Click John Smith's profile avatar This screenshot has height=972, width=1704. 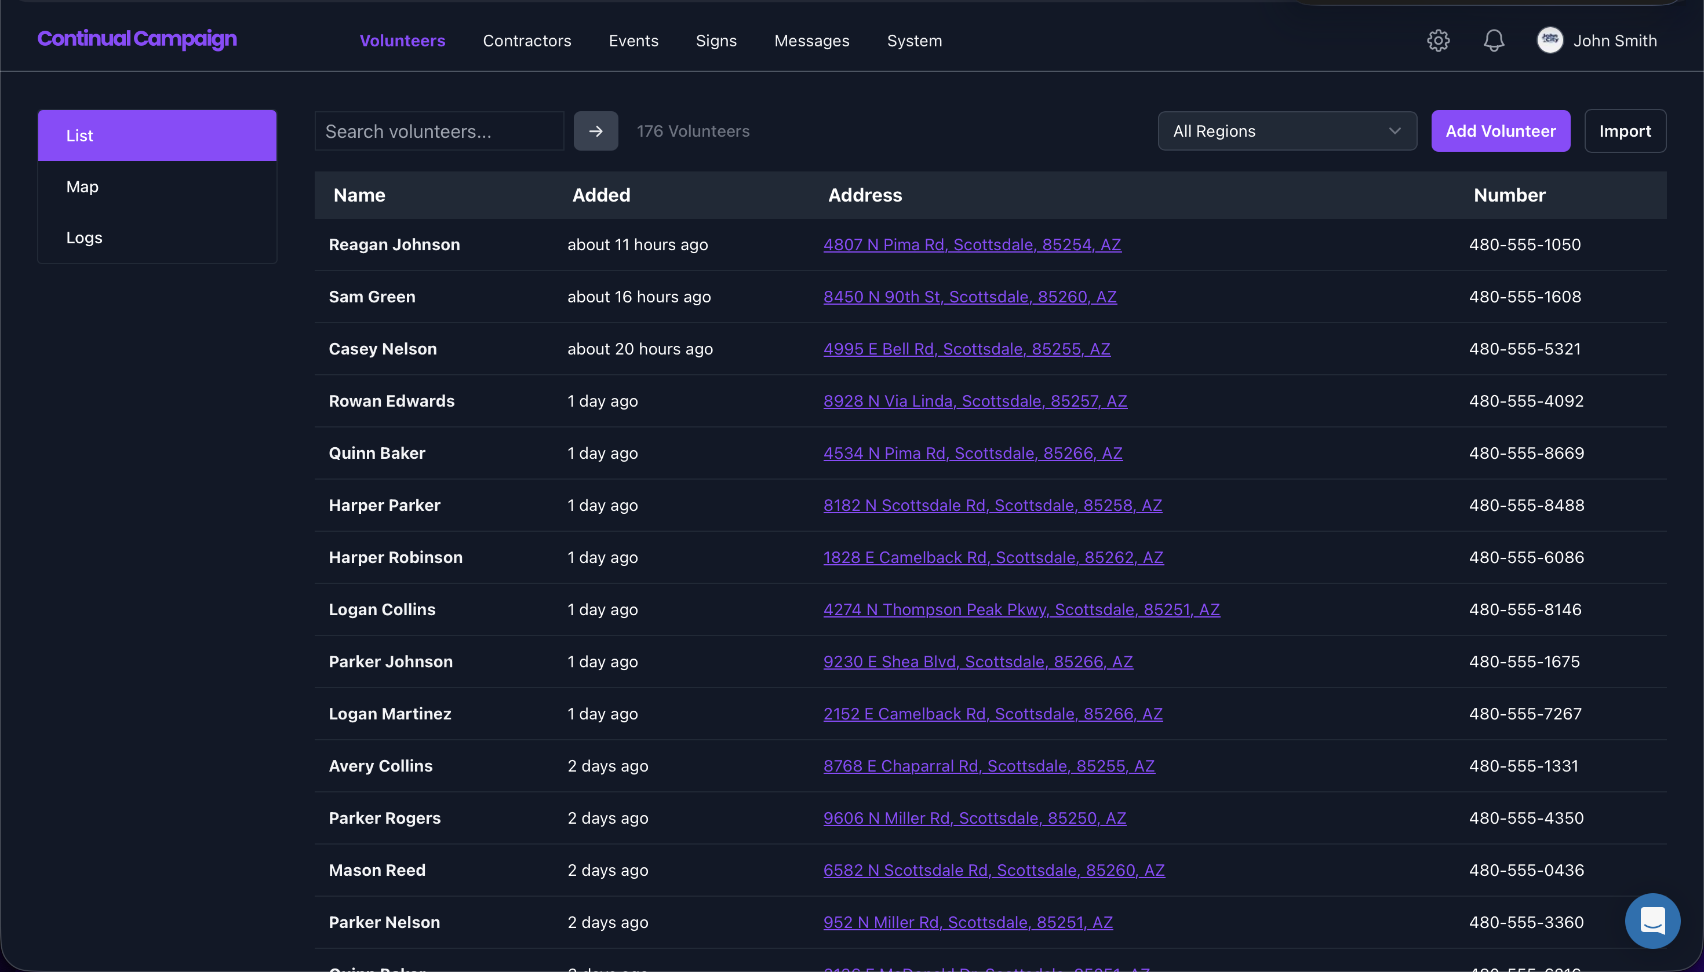coord(1550,41)
